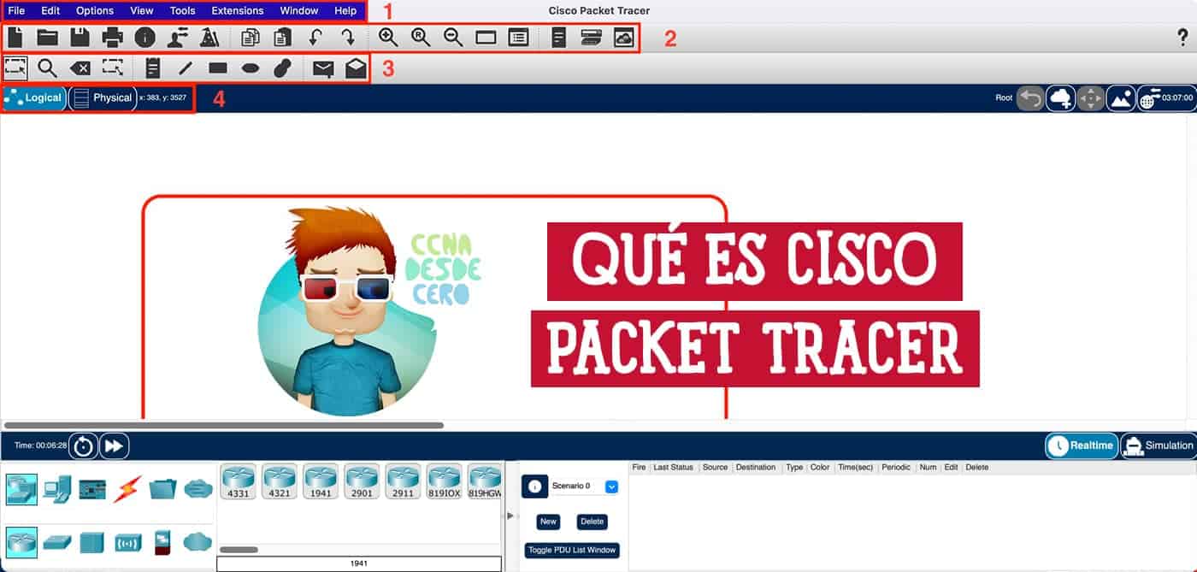The height and width of the screenshot is (572, 1197).
Task: Open the Edit menu
Action: tap(50, 11)
